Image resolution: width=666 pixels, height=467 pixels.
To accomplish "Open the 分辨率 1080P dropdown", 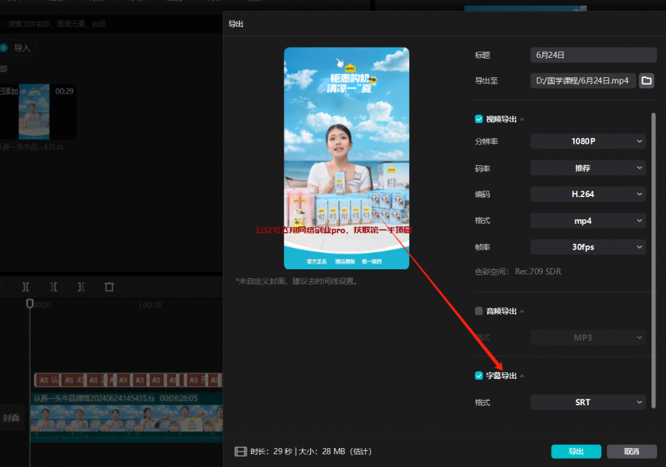I will click(588, 141).
